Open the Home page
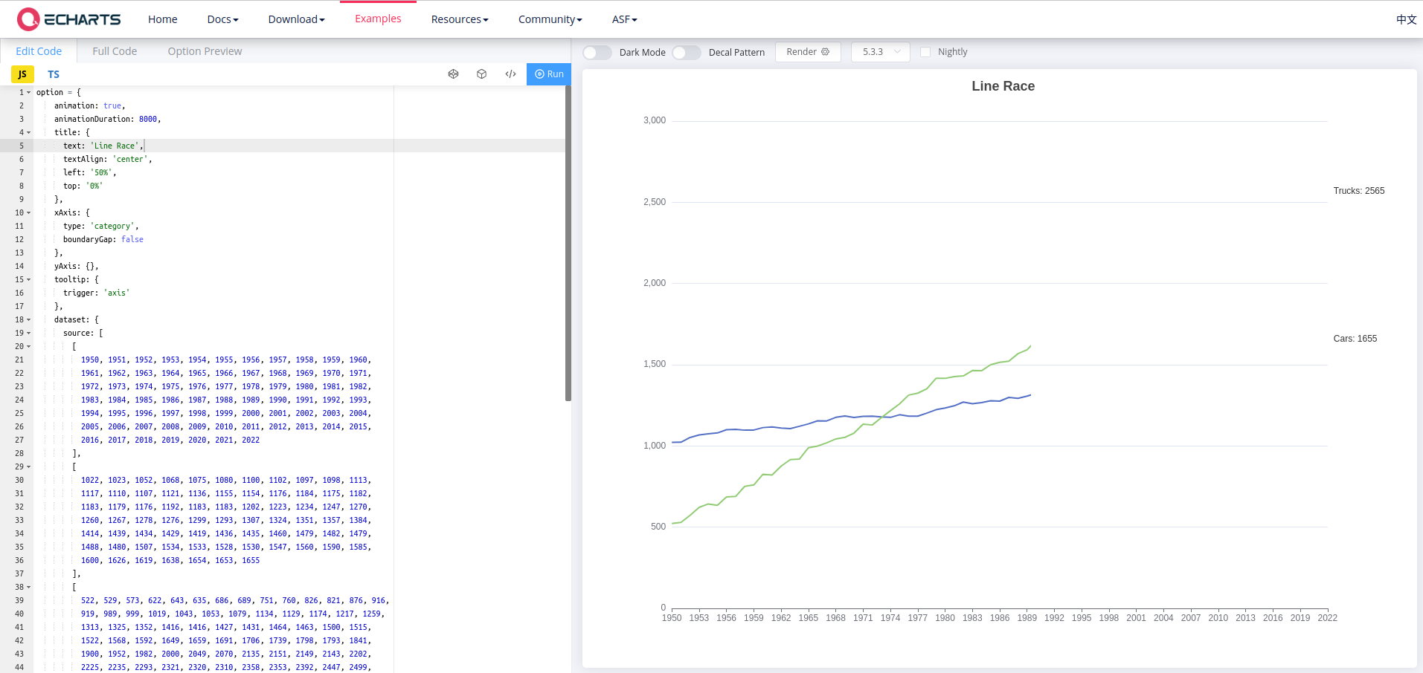1423x673 pixels. (x=162, y=19)
